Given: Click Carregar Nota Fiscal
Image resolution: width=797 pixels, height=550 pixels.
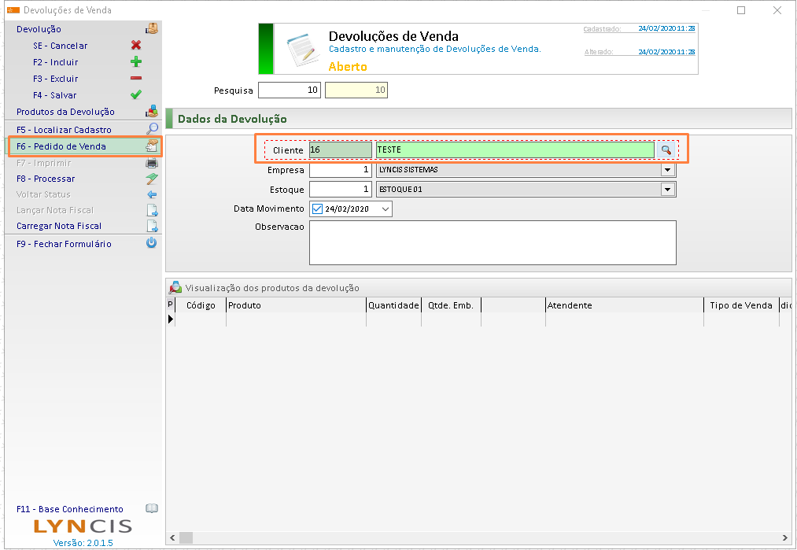Looking at the screenshot, I should click(59, 226).
